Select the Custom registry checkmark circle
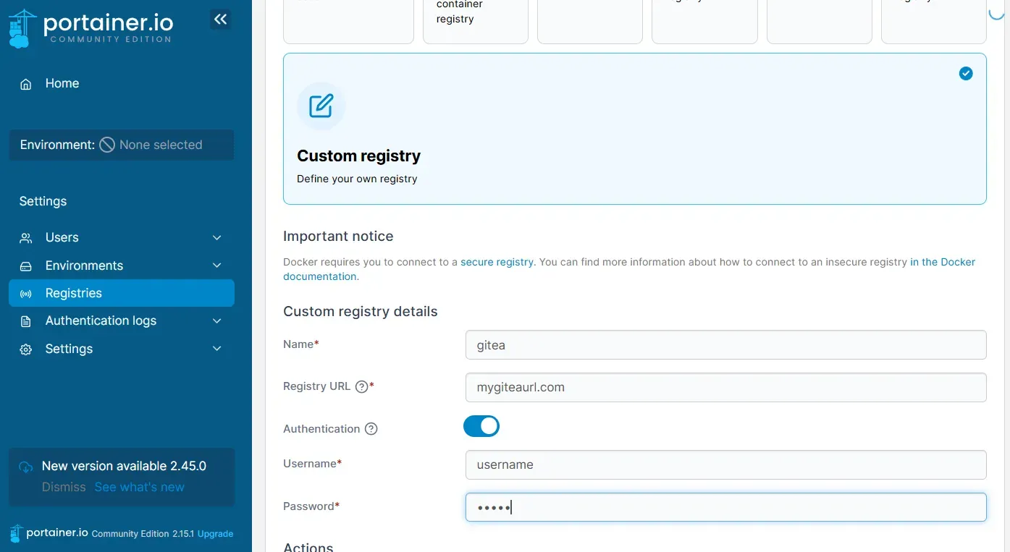 click(966, 74)
